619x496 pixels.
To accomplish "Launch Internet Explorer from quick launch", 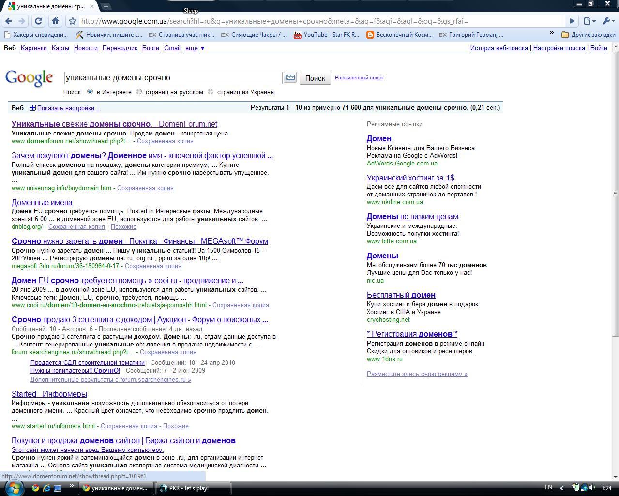I will click(46, 488).
